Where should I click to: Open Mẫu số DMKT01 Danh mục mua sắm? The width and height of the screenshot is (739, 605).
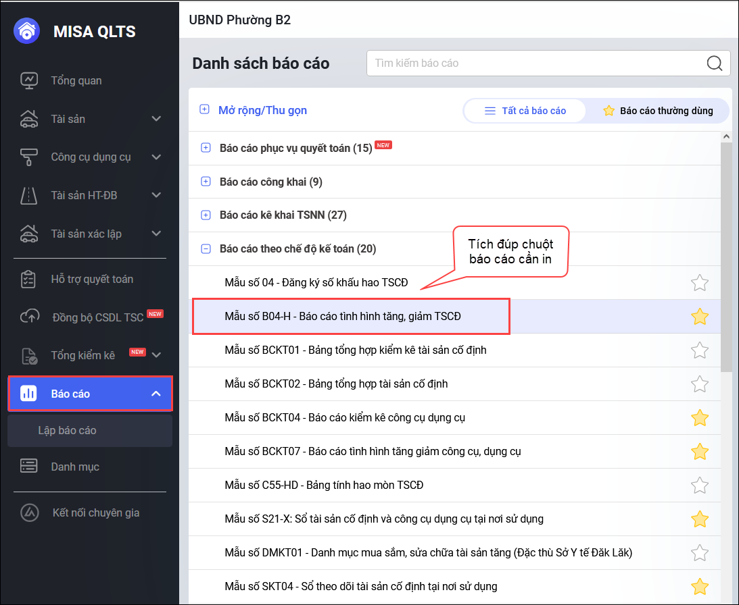coord(429,553)
